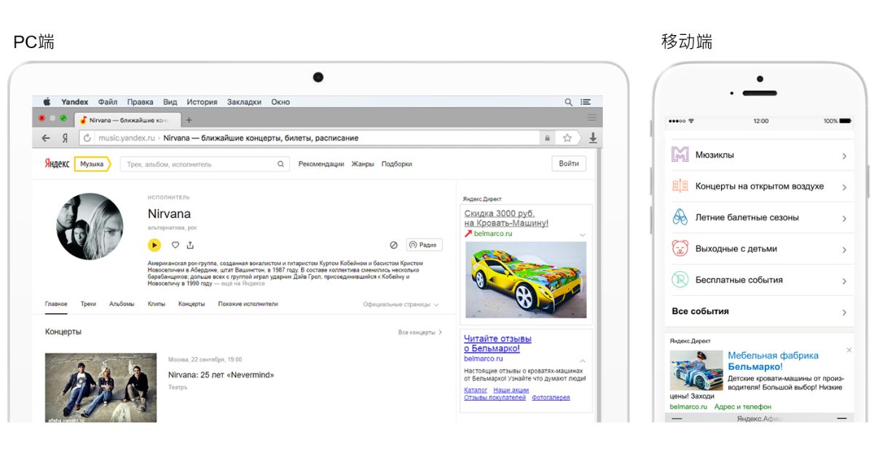Open the browser hamburger menu in tab bar
874x459 pixels.
tap(592, 118)
